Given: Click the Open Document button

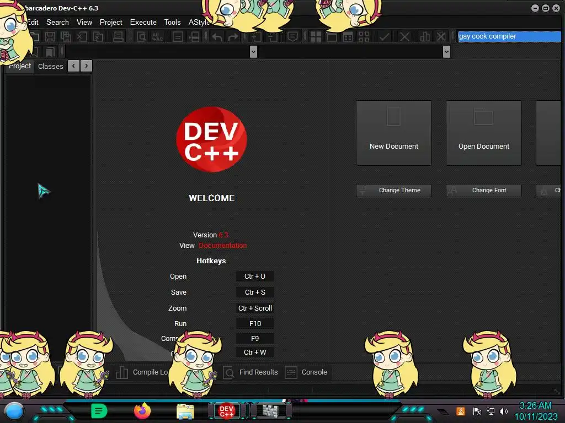Looking at the screenshot, I should click(x=483, y=133).
